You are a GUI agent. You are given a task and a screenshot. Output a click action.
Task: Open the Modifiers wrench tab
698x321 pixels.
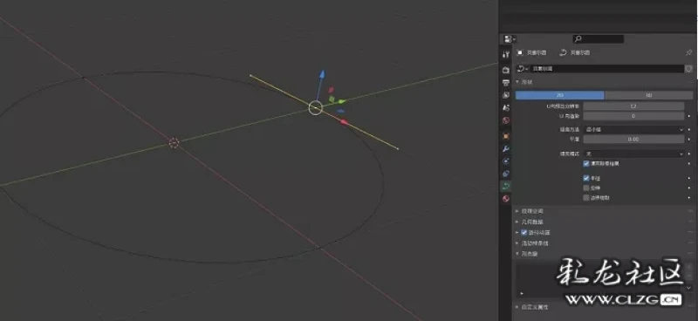(506, 148)
